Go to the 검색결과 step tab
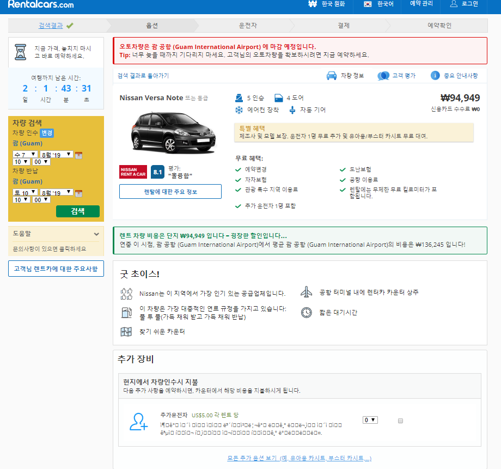 pyautogui.click(x=51, y=26)
